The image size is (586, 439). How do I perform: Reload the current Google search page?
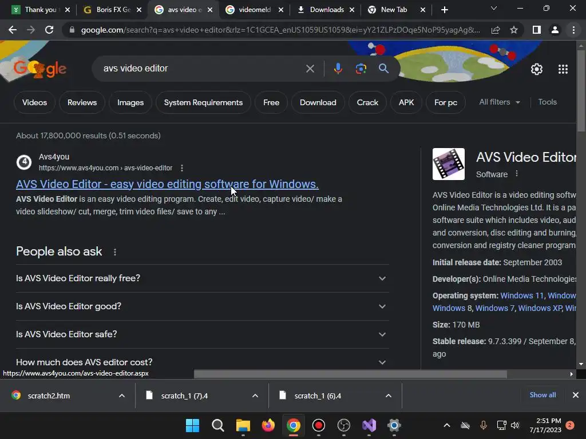[49, 30]
